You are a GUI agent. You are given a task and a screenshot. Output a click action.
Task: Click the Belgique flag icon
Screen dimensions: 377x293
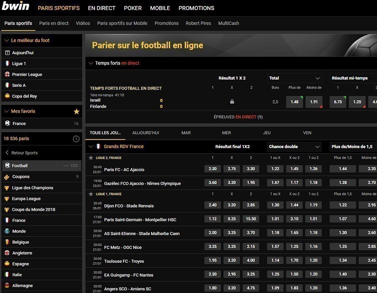[7, 242]
